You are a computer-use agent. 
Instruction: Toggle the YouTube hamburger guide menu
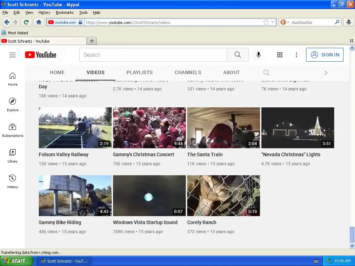[x=12, y=55]
